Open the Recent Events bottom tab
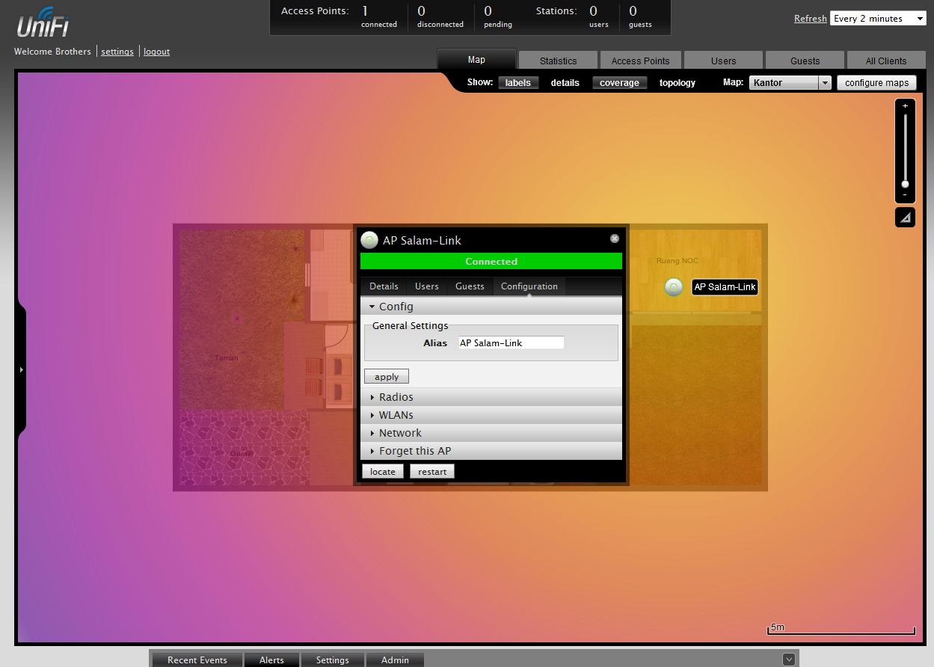Image resolution: width=934 pixels, height=667 pixels. point(197,660)
